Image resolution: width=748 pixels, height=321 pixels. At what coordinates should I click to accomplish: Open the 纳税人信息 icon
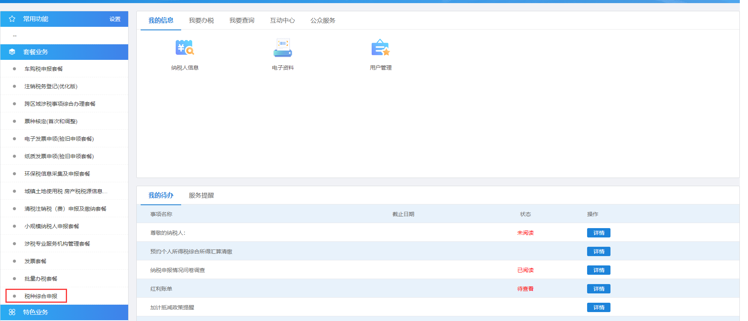(x=185, y=48)
